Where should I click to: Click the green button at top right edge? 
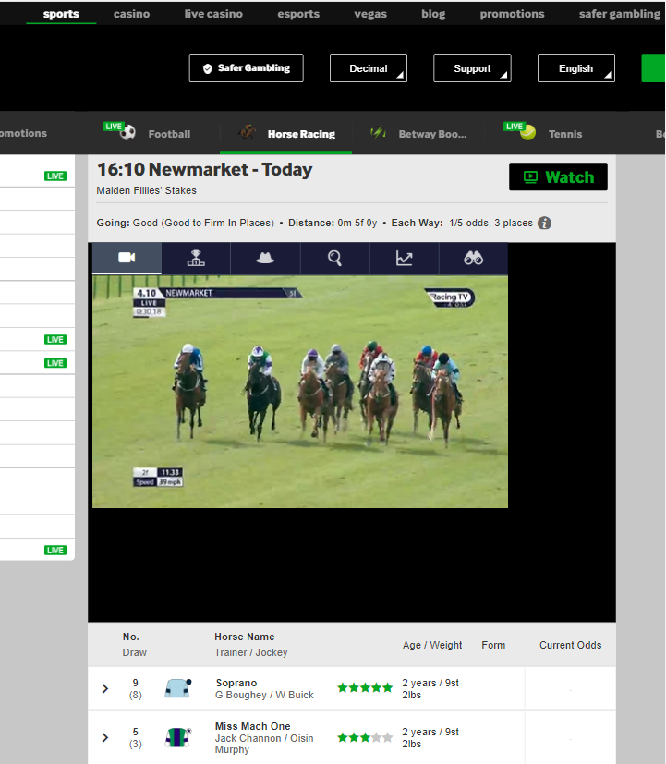[653, 68]
